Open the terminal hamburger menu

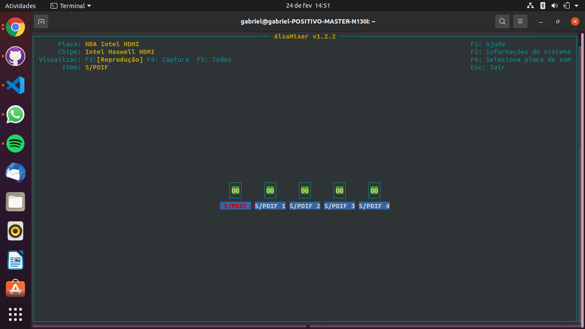click(520, 21)
